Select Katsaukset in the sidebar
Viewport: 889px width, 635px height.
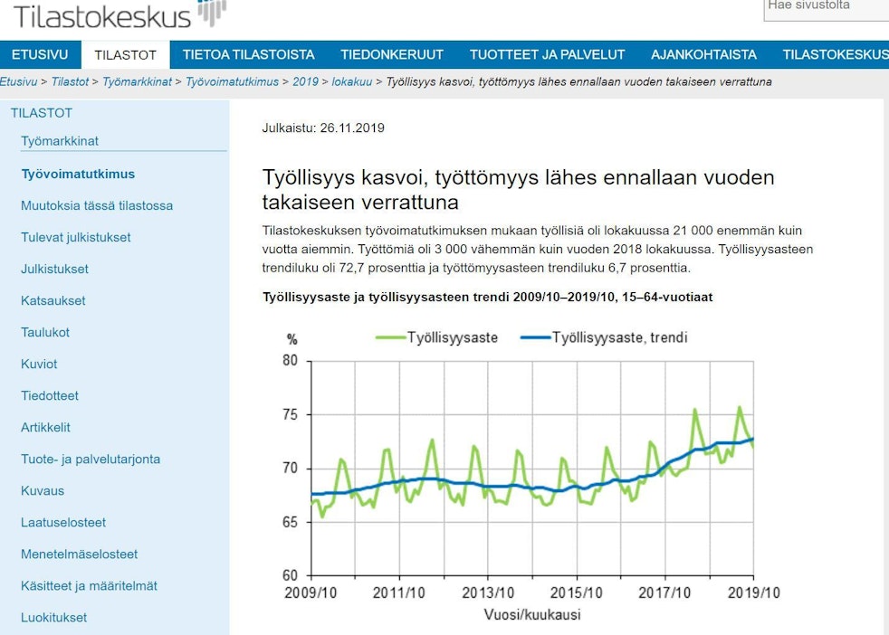pos(53,300)
